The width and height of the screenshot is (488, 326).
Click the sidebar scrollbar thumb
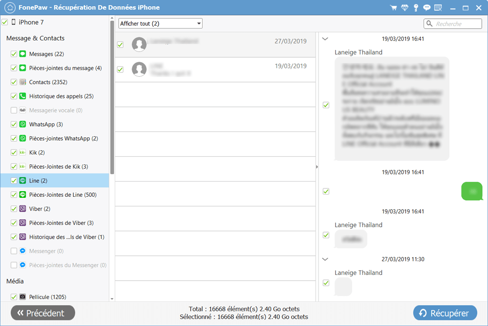pyautogui.click(x=112, y=98)
